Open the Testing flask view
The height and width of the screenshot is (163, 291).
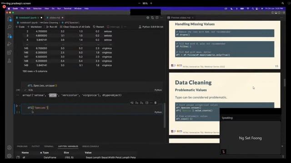pos(9,61)
